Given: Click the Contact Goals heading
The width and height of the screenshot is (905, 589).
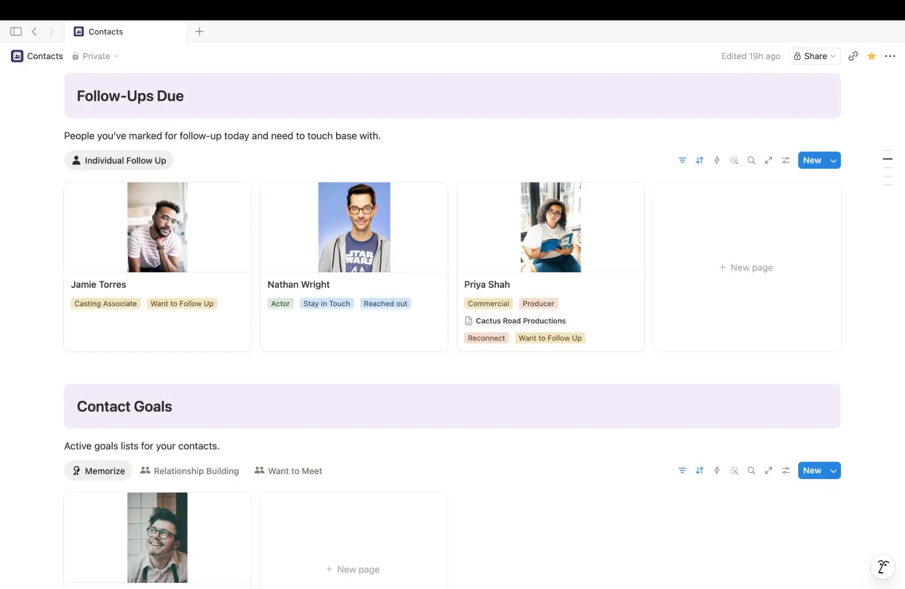Looking at the screenshot, I should pyautogui.click(x=124, y=407).
